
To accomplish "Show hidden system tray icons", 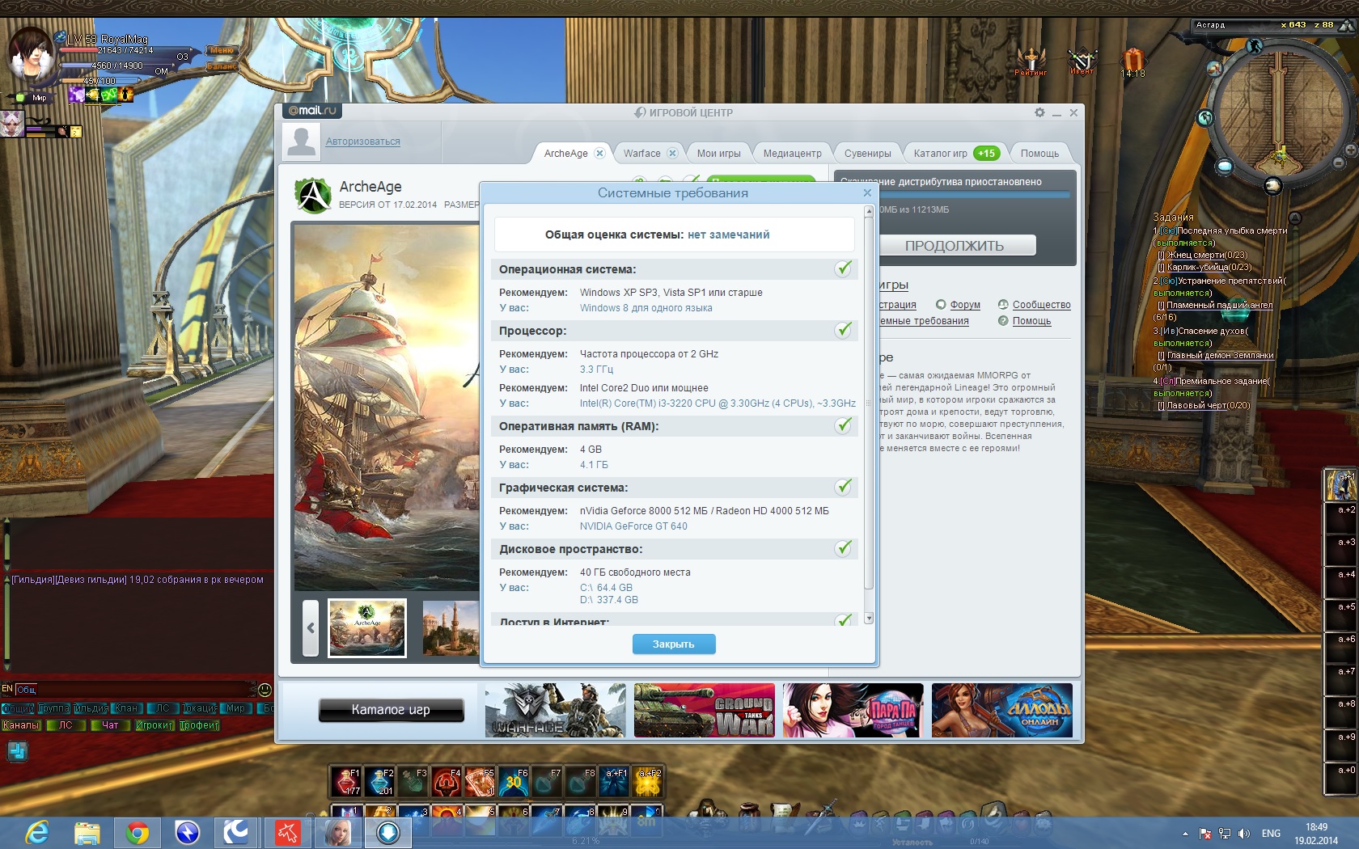I will pos(1185,834).
